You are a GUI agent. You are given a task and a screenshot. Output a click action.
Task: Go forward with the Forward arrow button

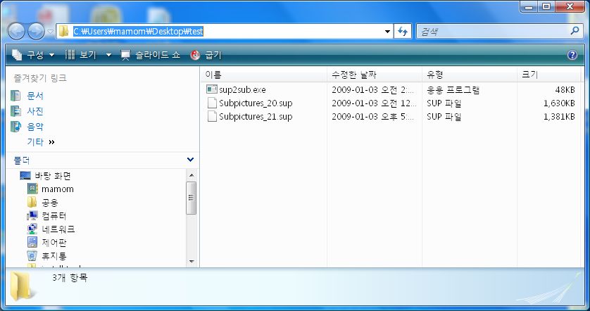36,32
